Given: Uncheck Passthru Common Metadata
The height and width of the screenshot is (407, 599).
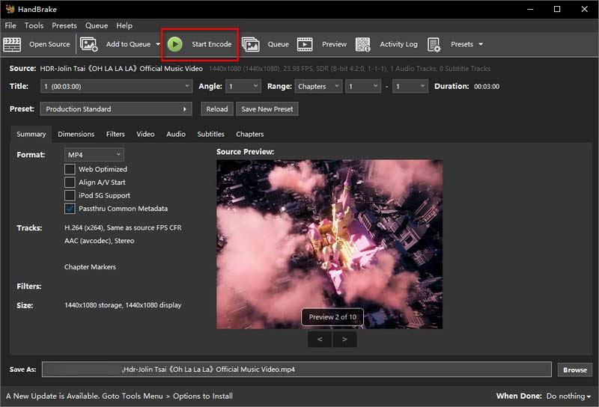Looking at the screenshot, I should pyautogui.click(x=70, y=209).
